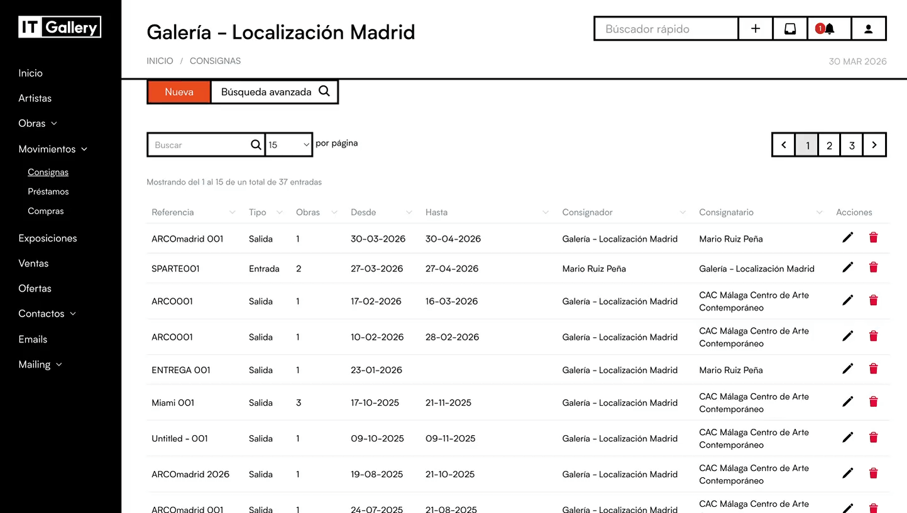Open notifications bell icon
This screenshot has width=907, height=513.
[829, 29]
